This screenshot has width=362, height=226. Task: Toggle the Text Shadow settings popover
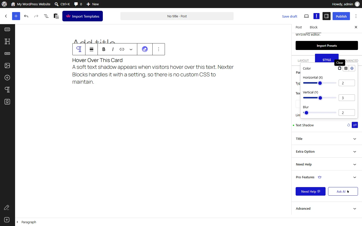[355, 125]
